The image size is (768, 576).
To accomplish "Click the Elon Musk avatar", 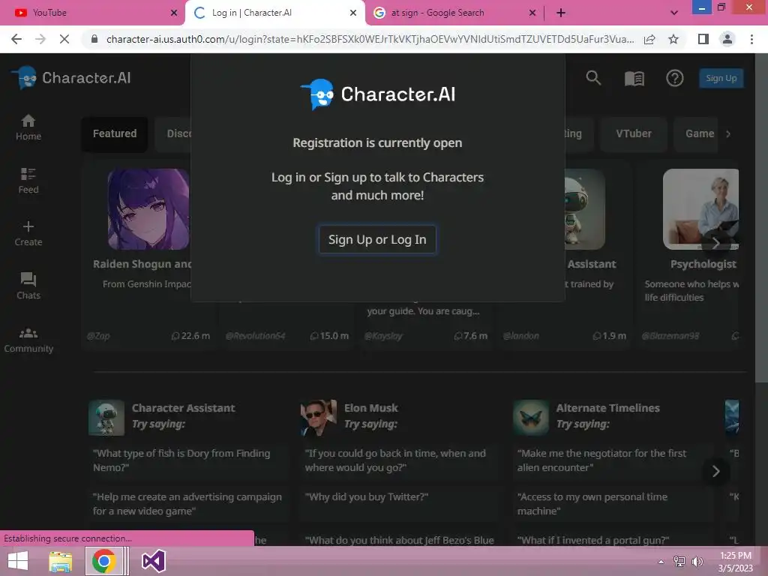I will click(318, 417).
